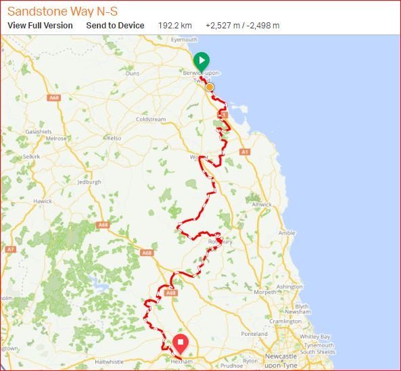Viewport: 401px width, 371px height.
Task: Click the Hawick town label
Action: (x=43, y=201)
